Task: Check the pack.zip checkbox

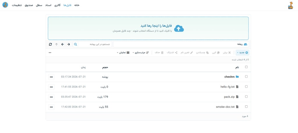Action: (x=246, y=97)
